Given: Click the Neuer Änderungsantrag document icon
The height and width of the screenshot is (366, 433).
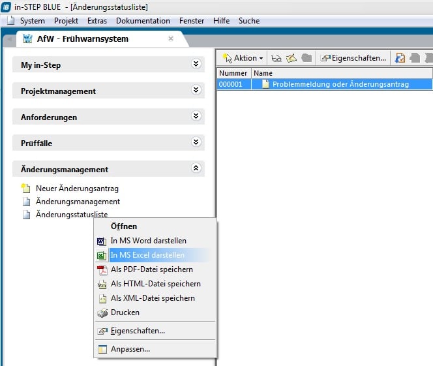Looking at the screenshot, I should (26, 189).
